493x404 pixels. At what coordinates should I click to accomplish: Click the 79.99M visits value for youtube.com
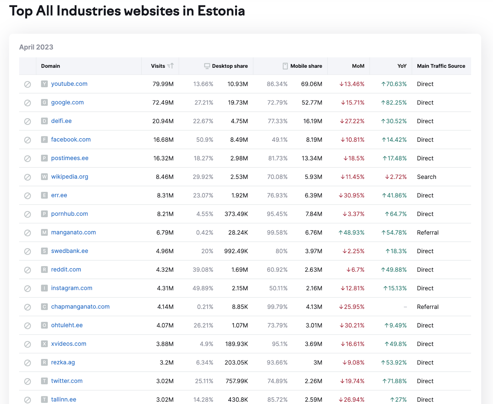(163, 84)
